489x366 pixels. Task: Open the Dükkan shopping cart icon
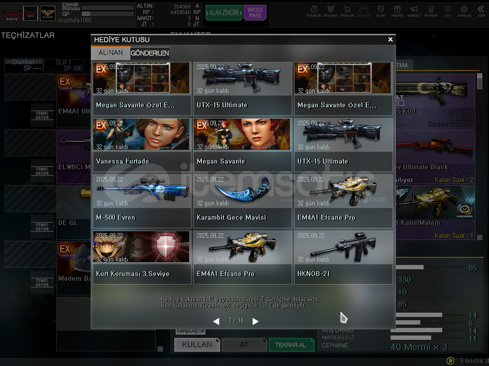coord(347,11)
